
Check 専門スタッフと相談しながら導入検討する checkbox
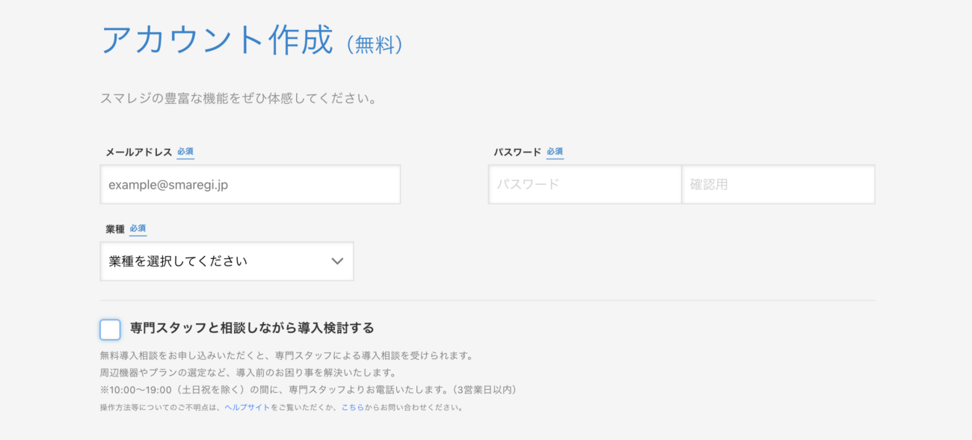point(110,329)
